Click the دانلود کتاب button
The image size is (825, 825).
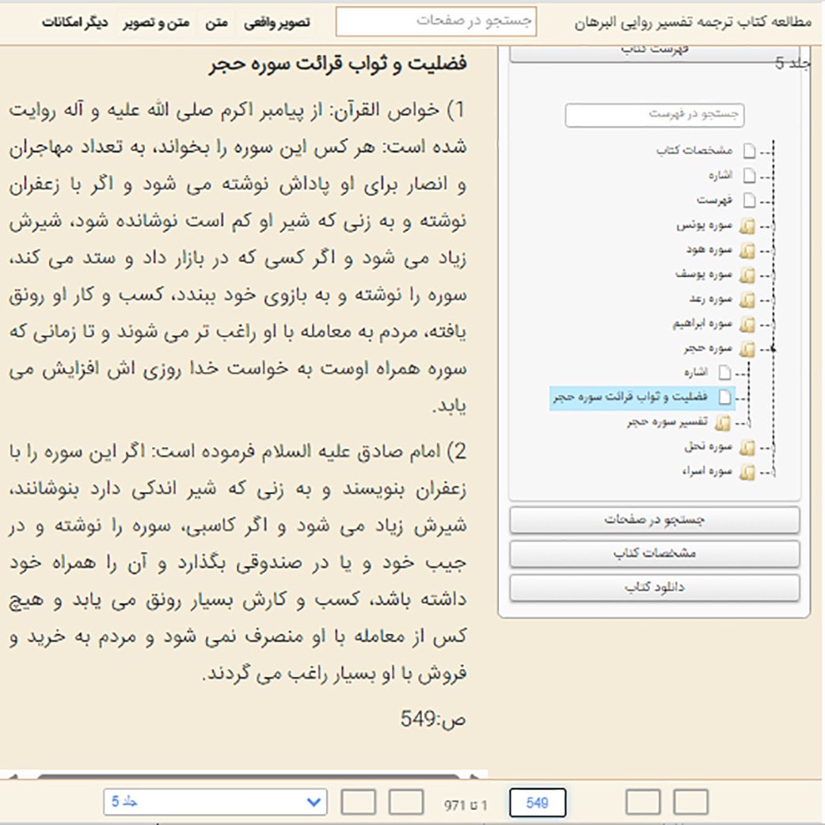pos(655,587)
